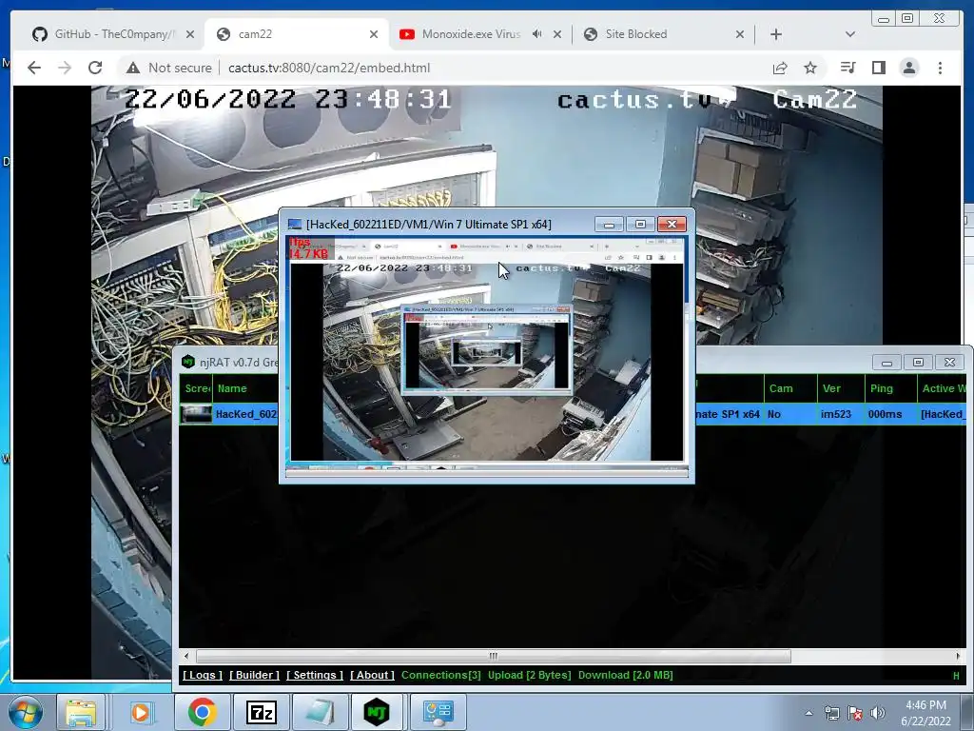Click the victim screen thumbnail in njRAT row

[196, 414]
